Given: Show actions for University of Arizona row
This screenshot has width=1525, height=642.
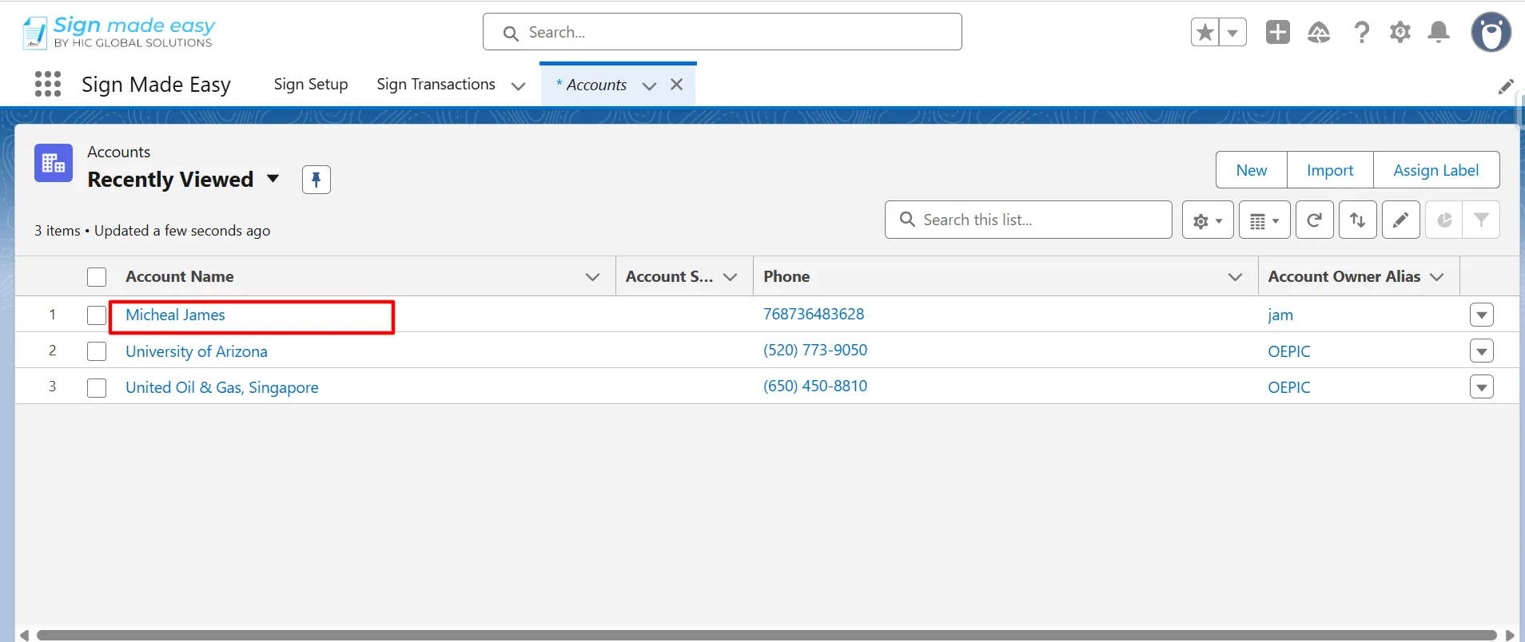Looking at the screenshot, I should 1482,351.
